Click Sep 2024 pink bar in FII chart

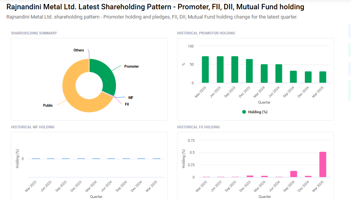[294, 174]
